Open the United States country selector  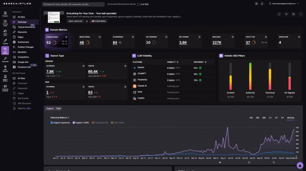tap(99, 21)
